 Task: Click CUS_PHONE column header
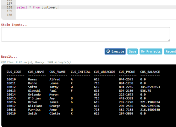pos(127,72)
